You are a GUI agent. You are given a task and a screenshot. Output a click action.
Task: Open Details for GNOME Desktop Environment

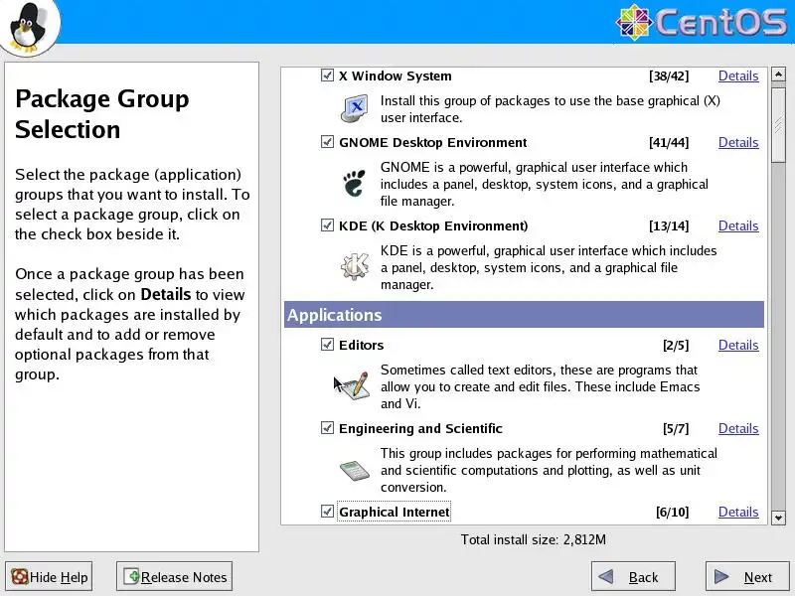738,142
